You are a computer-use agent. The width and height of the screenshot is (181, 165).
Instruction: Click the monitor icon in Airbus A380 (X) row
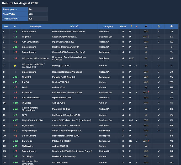pos(146,146)
